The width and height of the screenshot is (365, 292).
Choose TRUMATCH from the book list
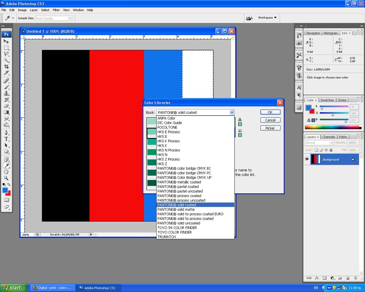point(166,237)
